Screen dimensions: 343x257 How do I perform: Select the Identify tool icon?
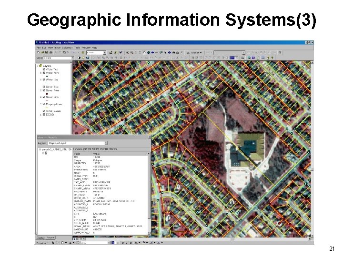click(169, 52)
